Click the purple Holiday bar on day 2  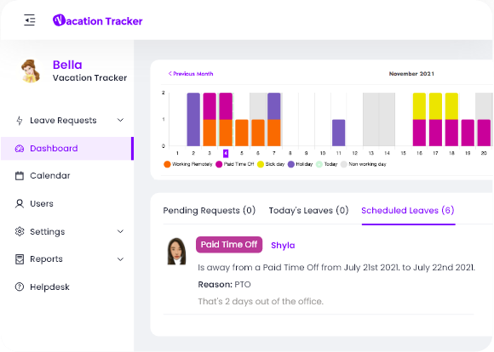coord(193,120)
